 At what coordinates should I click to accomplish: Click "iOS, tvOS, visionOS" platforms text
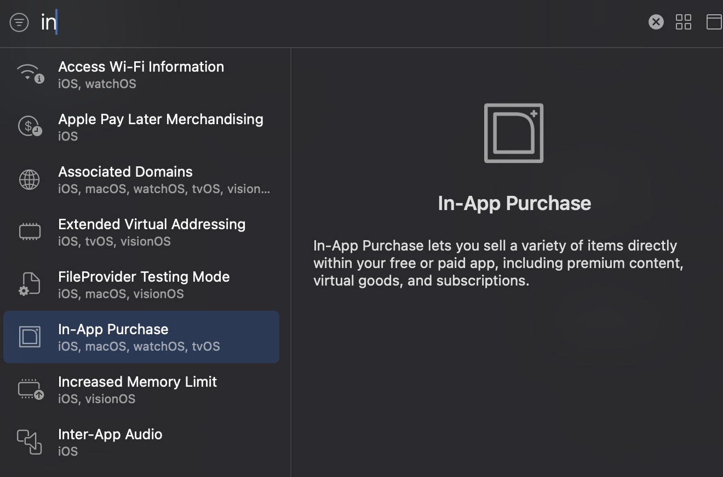pyautogui.click(x=114, y=241)
